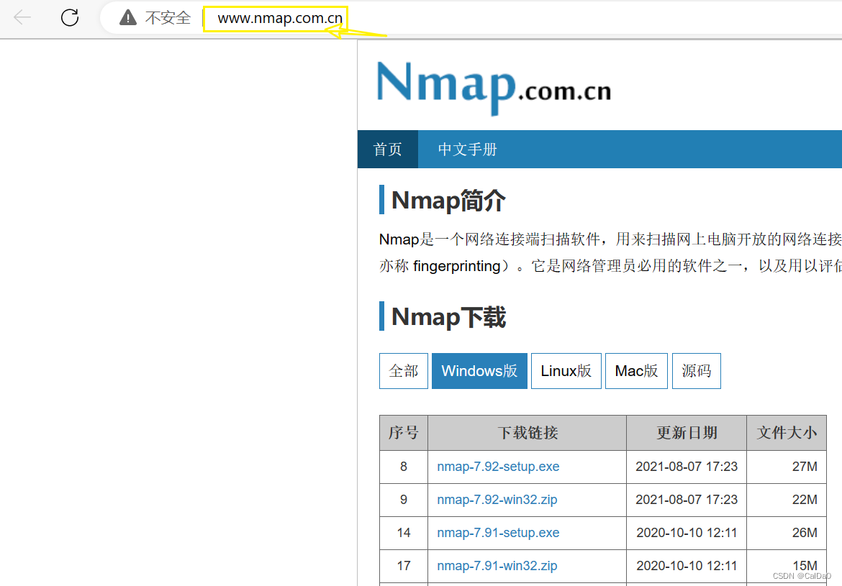Download nmap-7.92-setup.exe
The width and height of the screenshot is (842, 586).
(498, 467)
